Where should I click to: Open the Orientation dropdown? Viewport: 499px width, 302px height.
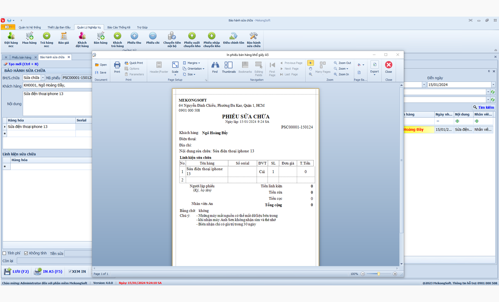click(194, 69)
